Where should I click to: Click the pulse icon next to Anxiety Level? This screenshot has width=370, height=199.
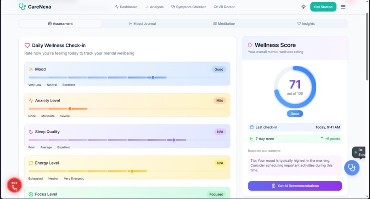(31, 101)
